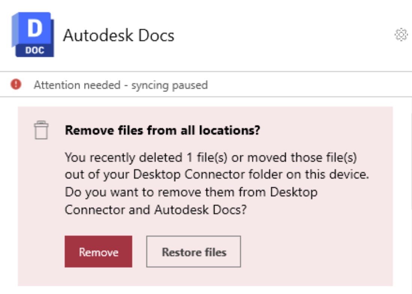Image resolution: width=412 pixels, height=294 pixels.
Task: Click the blank header space left of the gear
Action: coord(285,36)
